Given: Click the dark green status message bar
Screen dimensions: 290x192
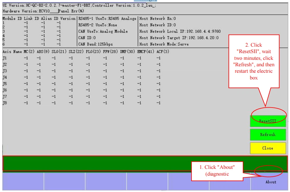Looking at the screenshot, I should tap(97, 163).
